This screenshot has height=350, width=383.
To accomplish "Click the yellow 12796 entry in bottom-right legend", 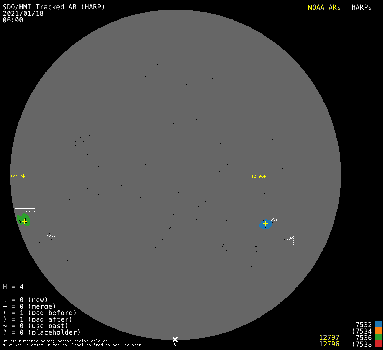I will [329, 344].
